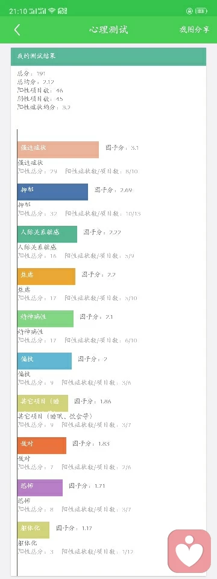Tap the 总分 191 score line
This screenshot has height=579, width=217.
[x=31, y=74]
